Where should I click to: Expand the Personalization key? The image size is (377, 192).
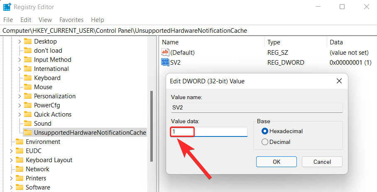click(x=20, y=96)
